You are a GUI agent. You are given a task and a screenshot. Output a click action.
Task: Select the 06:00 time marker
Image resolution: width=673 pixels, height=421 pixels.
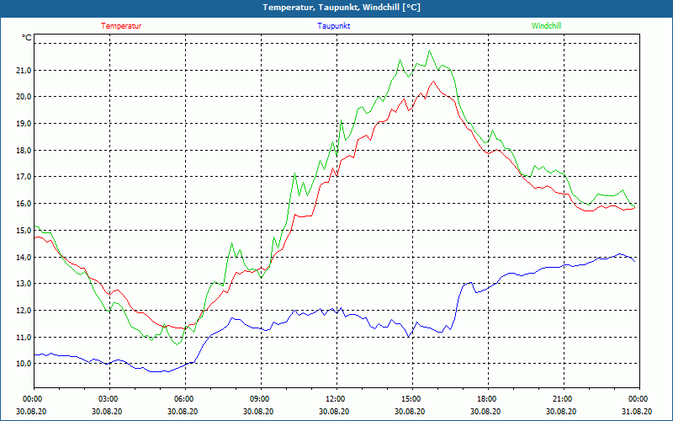184,399
